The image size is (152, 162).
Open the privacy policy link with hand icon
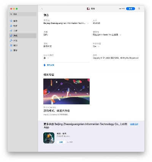click(x=49, y=65)
